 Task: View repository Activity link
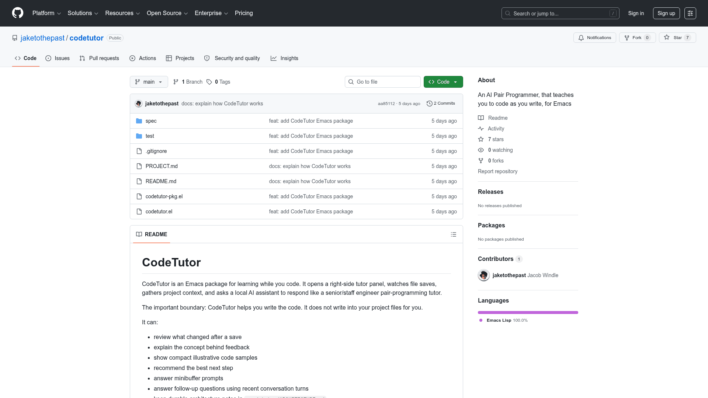491,129
